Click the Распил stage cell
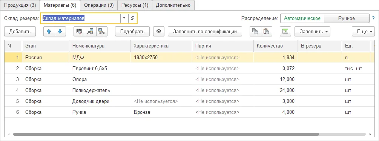This screenshot has width=379, height=141. tap(46, 57)
